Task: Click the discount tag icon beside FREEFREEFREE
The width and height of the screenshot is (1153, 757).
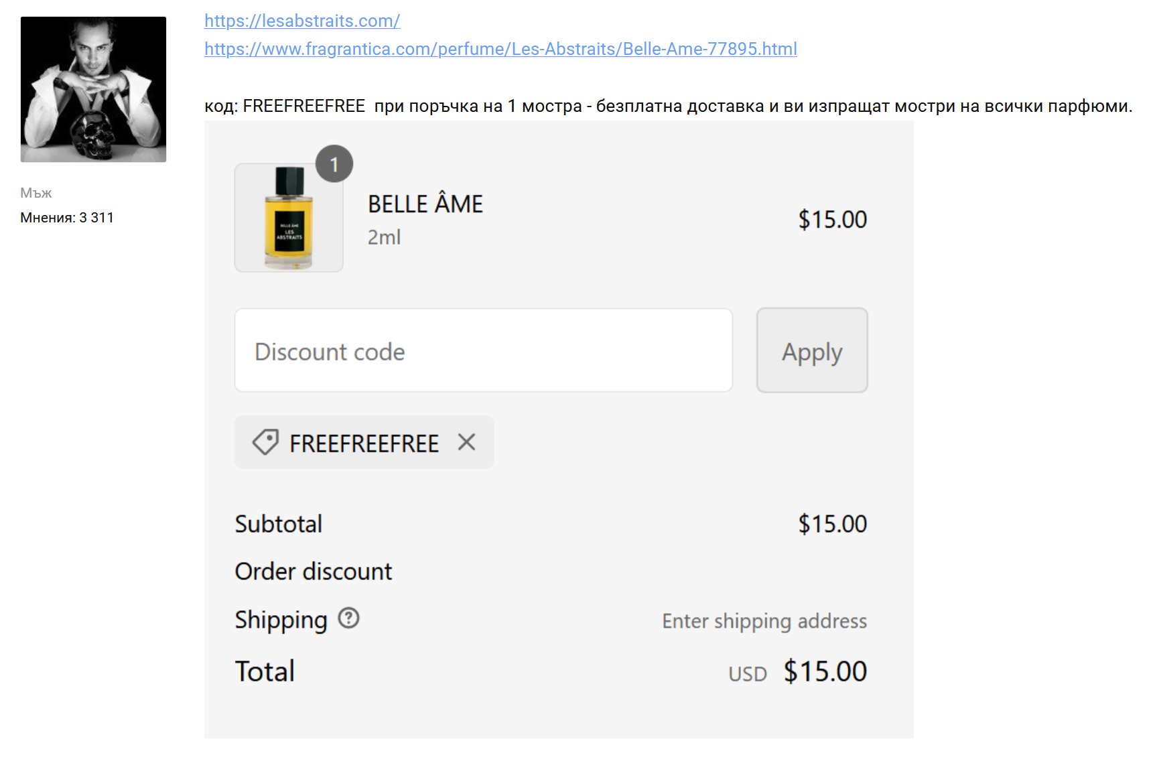Action: tap(265, 442)
